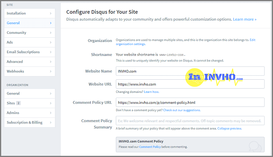This screenshot has width=273, height=157.
Task: Focus the Comment Policy URL field
Action: pyautogui.click(x=190, y=103)
